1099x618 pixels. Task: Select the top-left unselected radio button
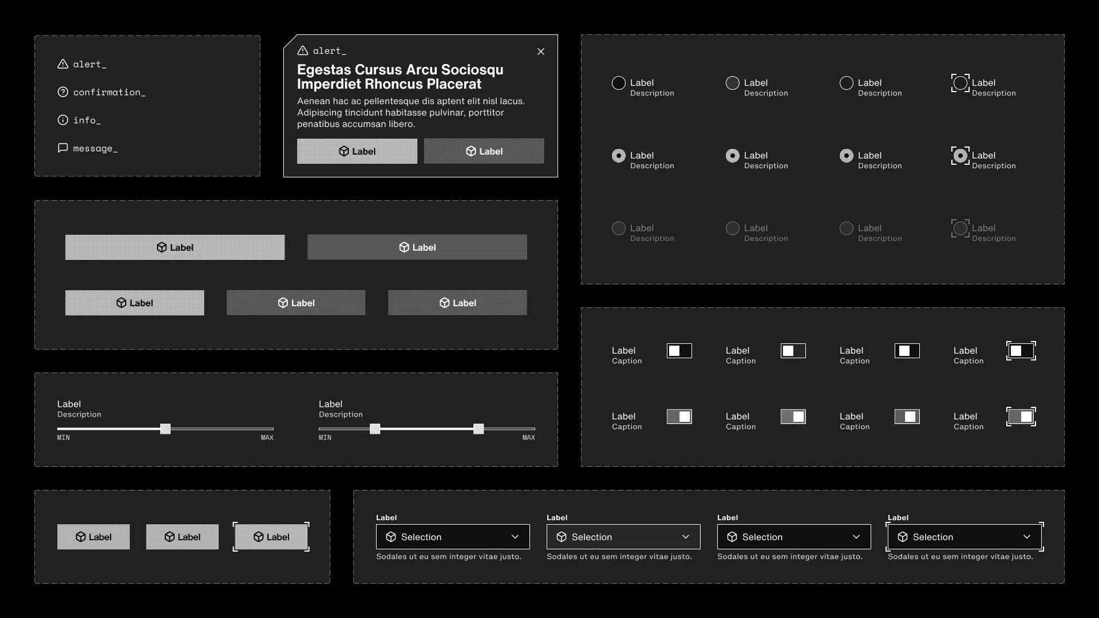point(618,83)
